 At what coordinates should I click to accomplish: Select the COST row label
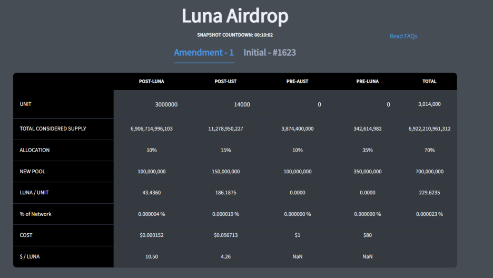point(26,235)
